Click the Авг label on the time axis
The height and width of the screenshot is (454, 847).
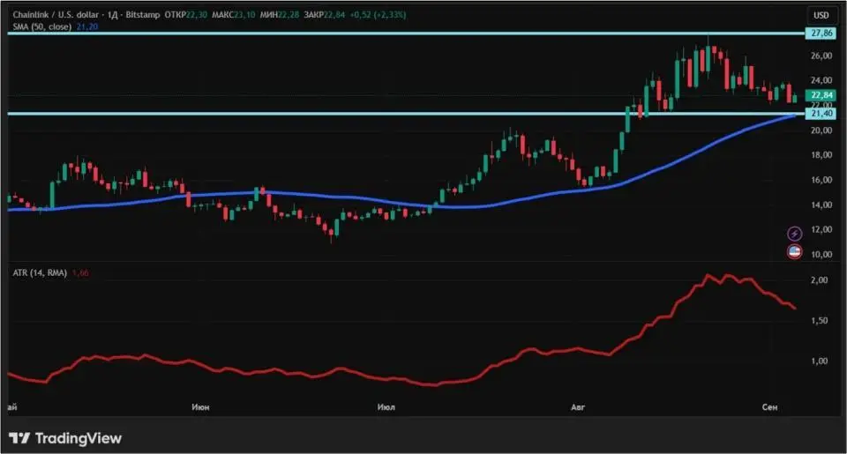click(578, 407)
